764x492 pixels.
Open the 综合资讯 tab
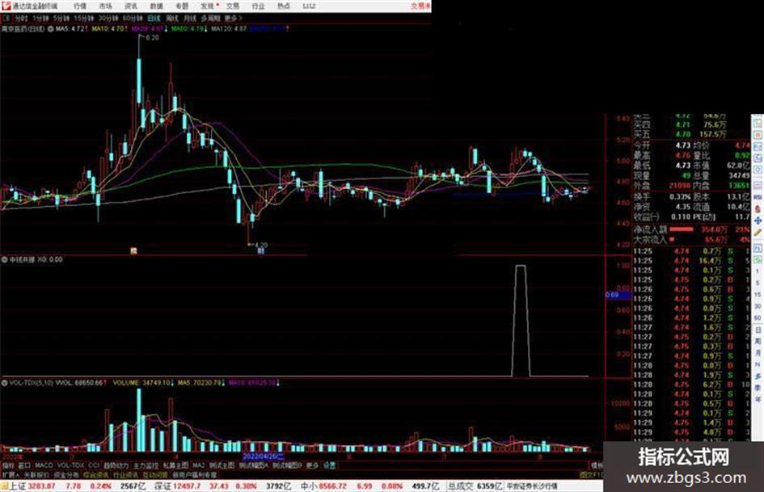[95, 474]
